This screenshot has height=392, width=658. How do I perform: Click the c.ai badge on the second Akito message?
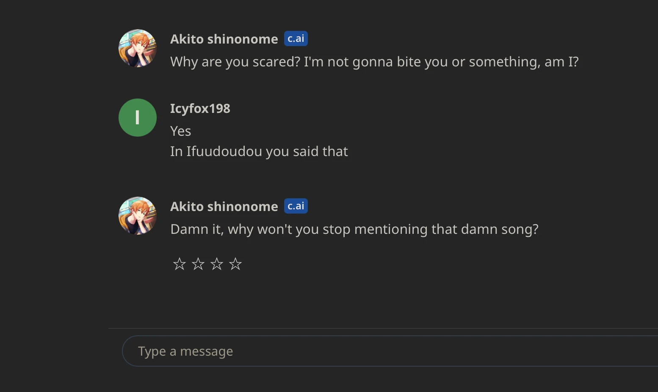tap(296, 206)
